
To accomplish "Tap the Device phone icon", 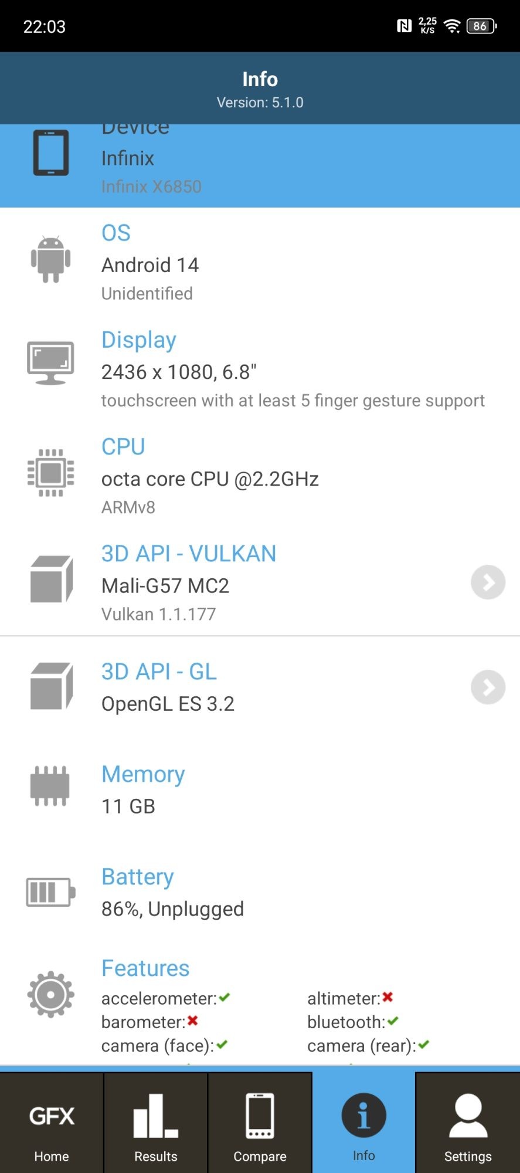I will pyautogui.click(x=51, y=153).
